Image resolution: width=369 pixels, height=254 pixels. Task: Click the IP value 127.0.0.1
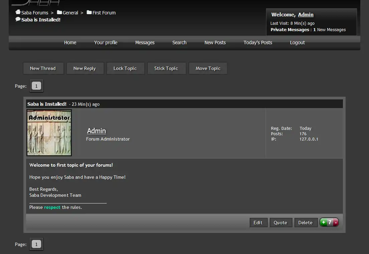click(309, 139)
